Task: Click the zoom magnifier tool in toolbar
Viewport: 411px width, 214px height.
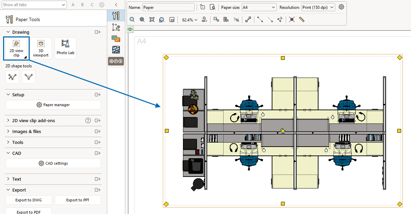Action: point(132,20)
